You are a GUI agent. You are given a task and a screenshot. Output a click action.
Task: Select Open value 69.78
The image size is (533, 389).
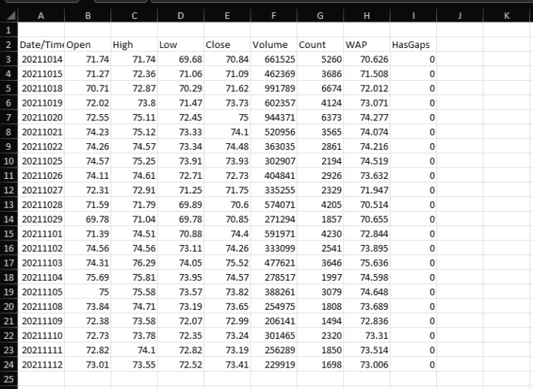tap(88, 219)
